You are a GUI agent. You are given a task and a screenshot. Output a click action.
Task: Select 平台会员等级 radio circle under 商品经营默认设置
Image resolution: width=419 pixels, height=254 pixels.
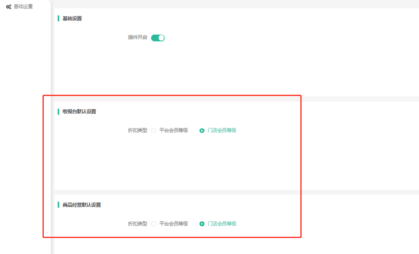(x=154, y=224)
